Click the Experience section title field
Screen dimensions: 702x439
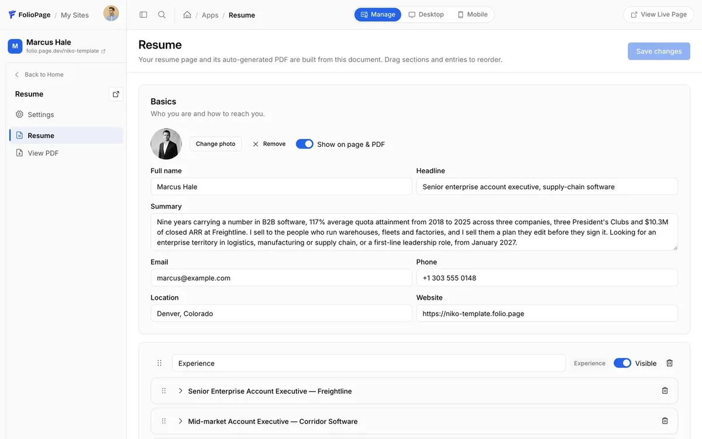pyautogui.click(x=369, y=363)
